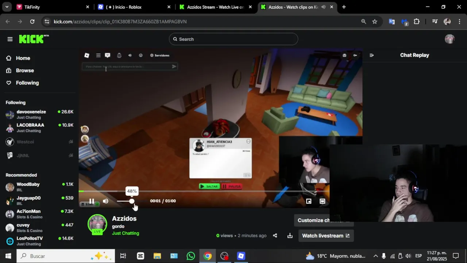Open Ac7ionMan recommended channel

point(39,214)
